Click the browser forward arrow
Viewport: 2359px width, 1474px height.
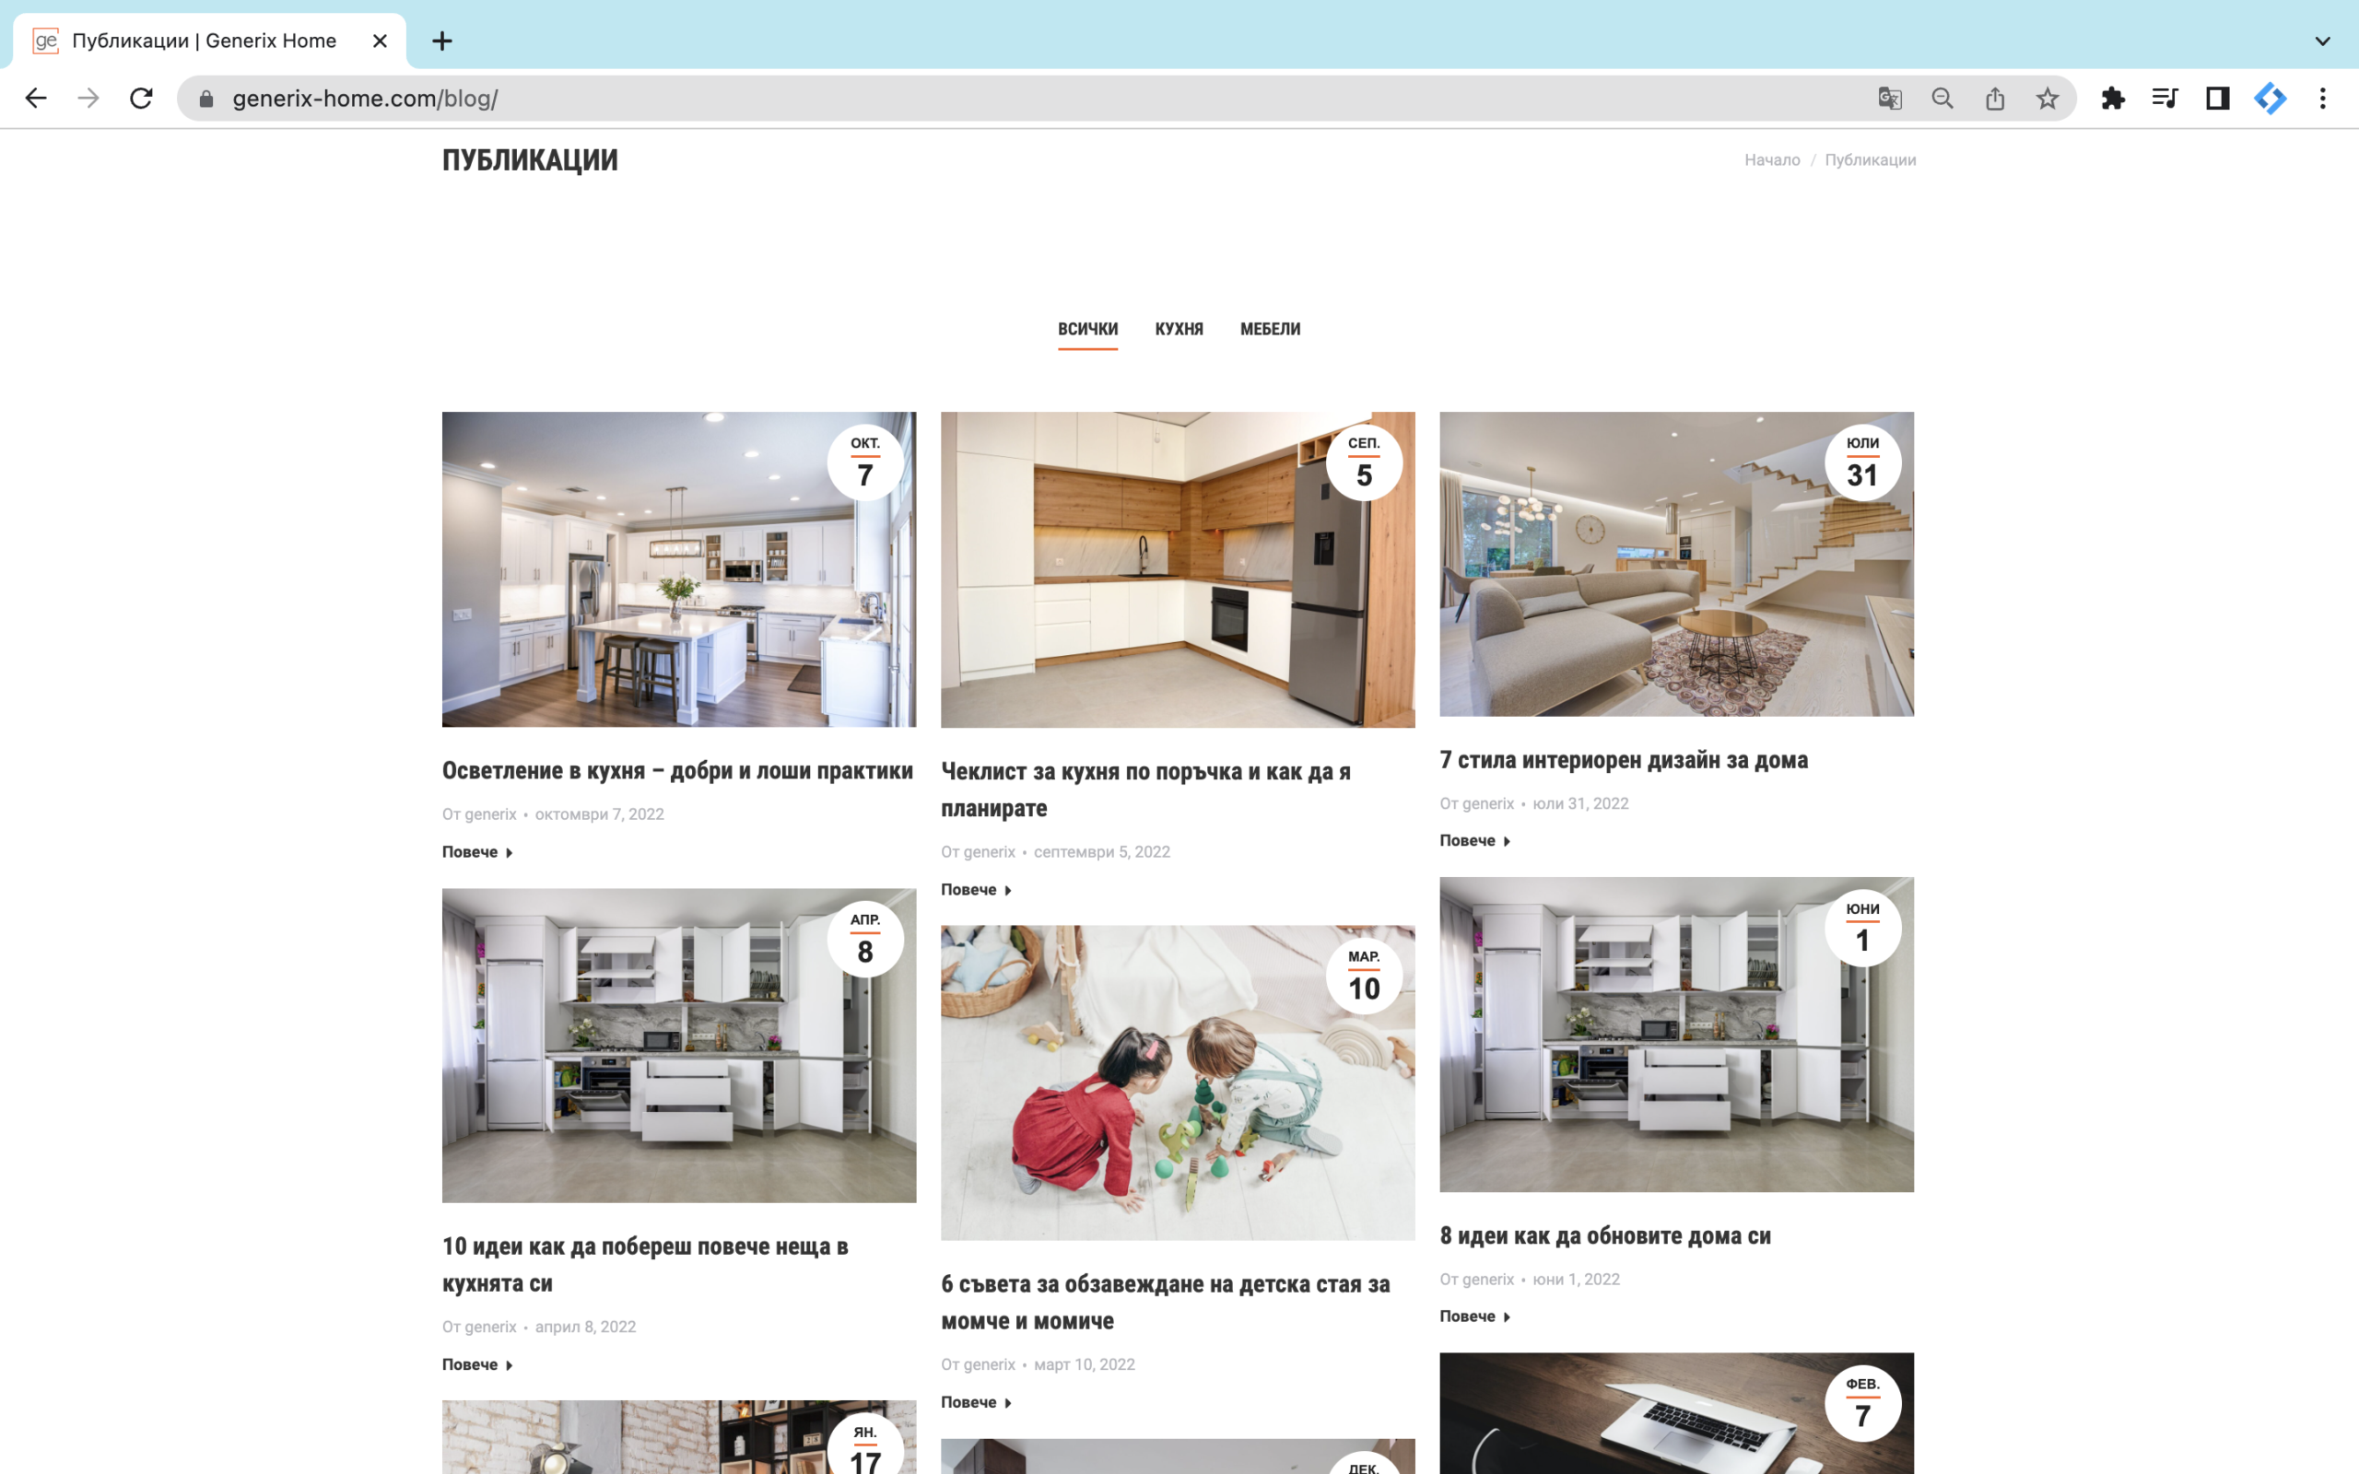[x=88, y=99]
